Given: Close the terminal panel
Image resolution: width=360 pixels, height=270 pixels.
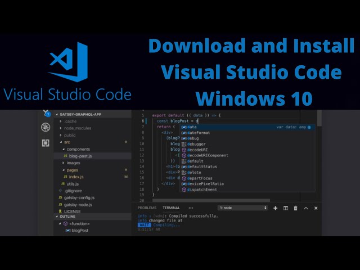Looking at the screenshot, I should point(316,208).
